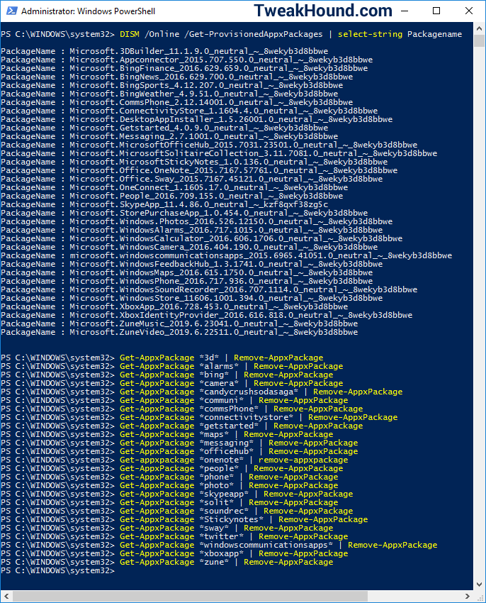The width and height of the screenshot is (486, 603).
Task: Click the WindowsCalculator package line
Action: pos(202,238)
